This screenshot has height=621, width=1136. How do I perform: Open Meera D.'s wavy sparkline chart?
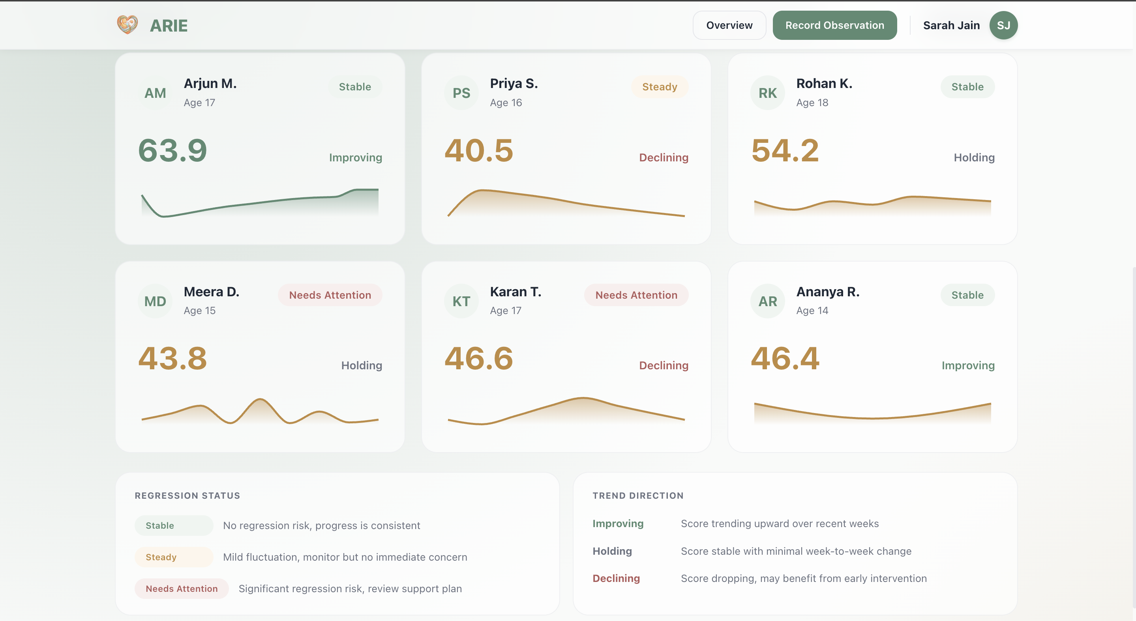point(260,411)
